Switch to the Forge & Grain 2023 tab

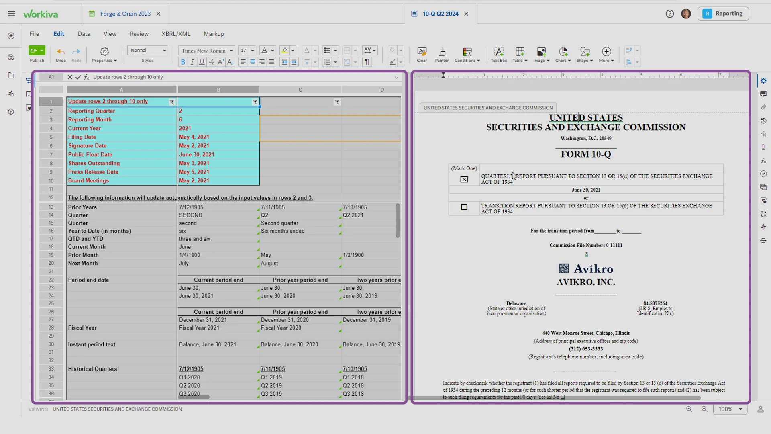click(x=125, y=14)
